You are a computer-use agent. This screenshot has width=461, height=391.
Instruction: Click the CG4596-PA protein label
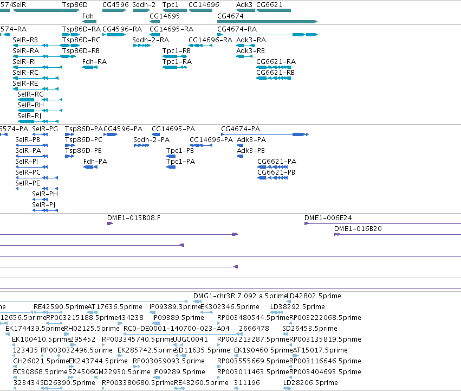coord(123,129)
